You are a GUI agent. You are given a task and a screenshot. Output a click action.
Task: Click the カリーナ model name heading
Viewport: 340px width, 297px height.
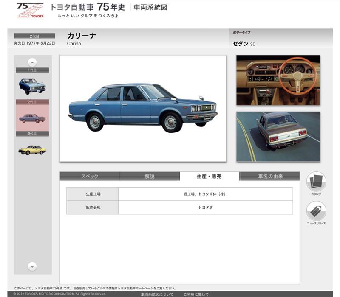coord(82,36)
